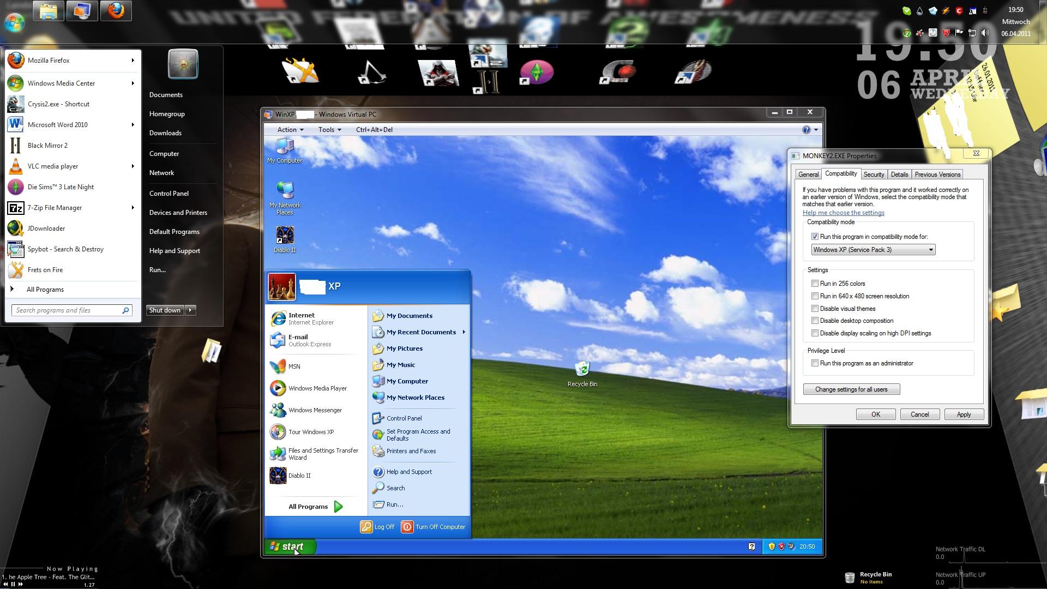Click Log Off in XP Start menu
Screen dimensions: 1047x589
tap(377, 527)
